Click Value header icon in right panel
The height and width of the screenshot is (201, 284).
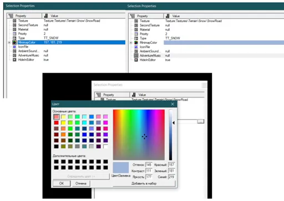(x=168, y=16)
